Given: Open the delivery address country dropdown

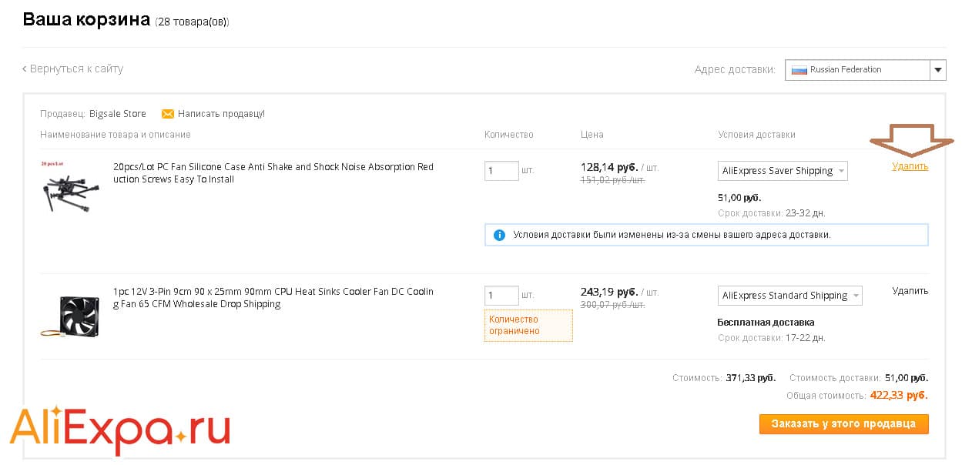Looking at the screenshot, I should 866,70.
